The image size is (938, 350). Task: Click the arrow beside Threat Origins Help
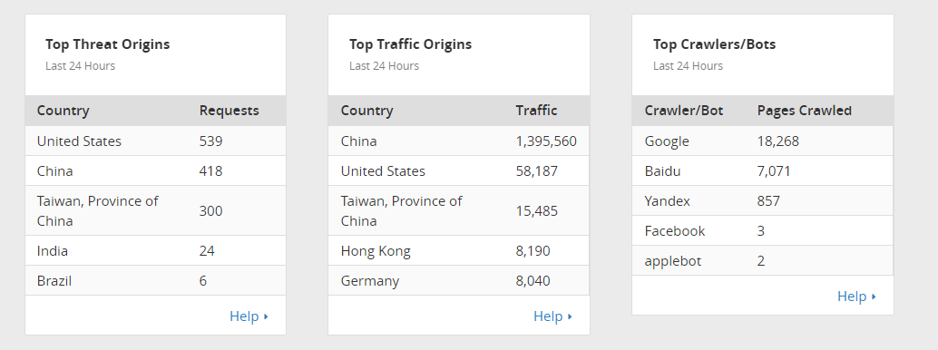coord(266,316)
